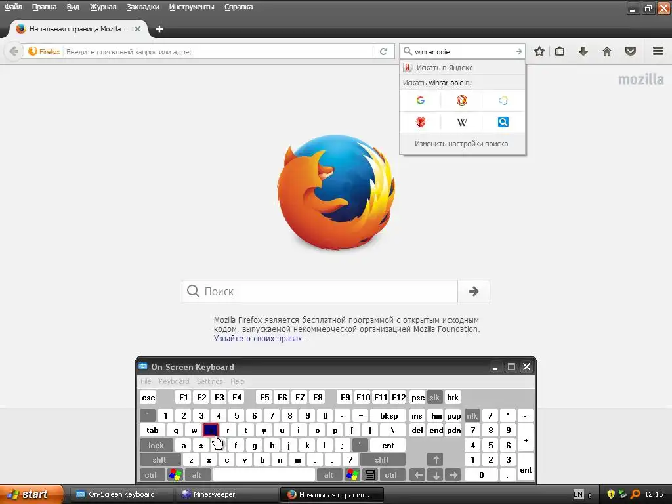The height and width of the screenshot is (504, 672).
Task: Click the security shield tray icon
Action: (x=611, y=494)
